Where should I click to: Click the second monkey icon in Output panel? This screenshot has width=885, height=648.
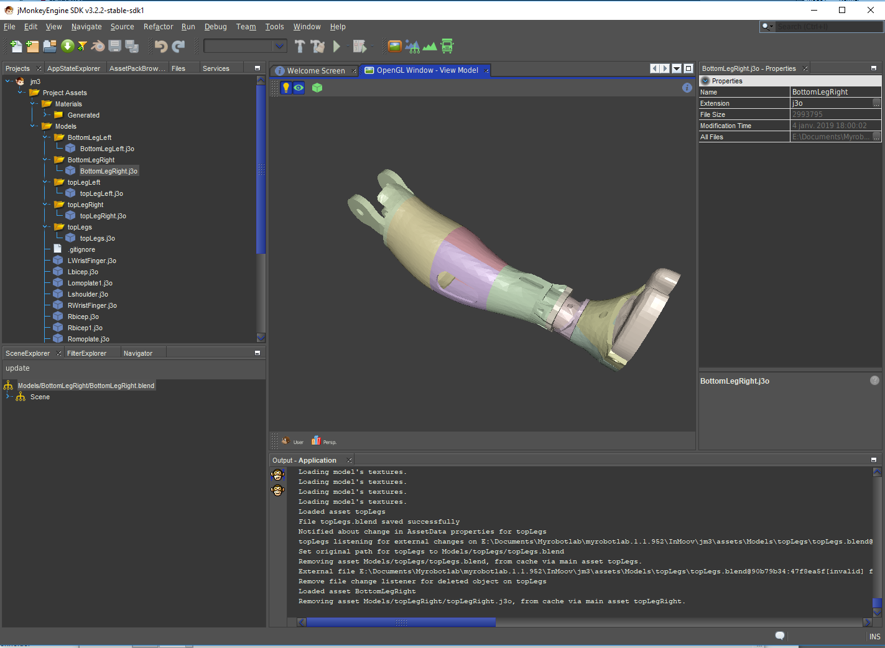click(278, 491)
